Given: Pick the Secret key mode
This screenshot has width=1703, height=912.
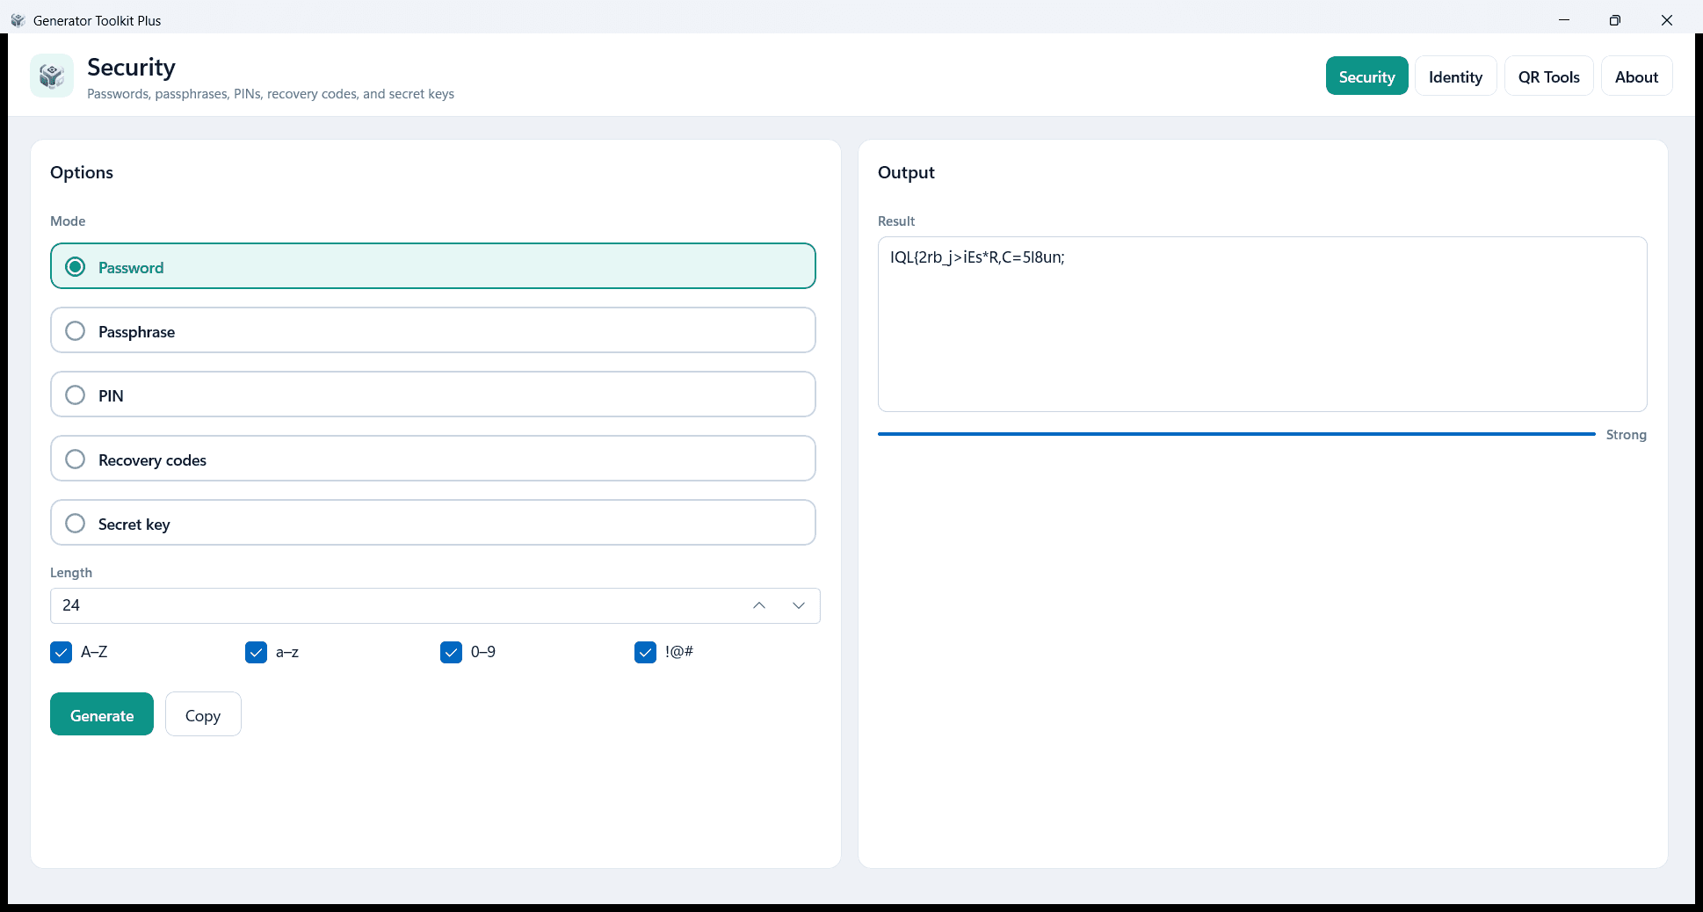Looking at the screenshot, I should coord(433,523).
